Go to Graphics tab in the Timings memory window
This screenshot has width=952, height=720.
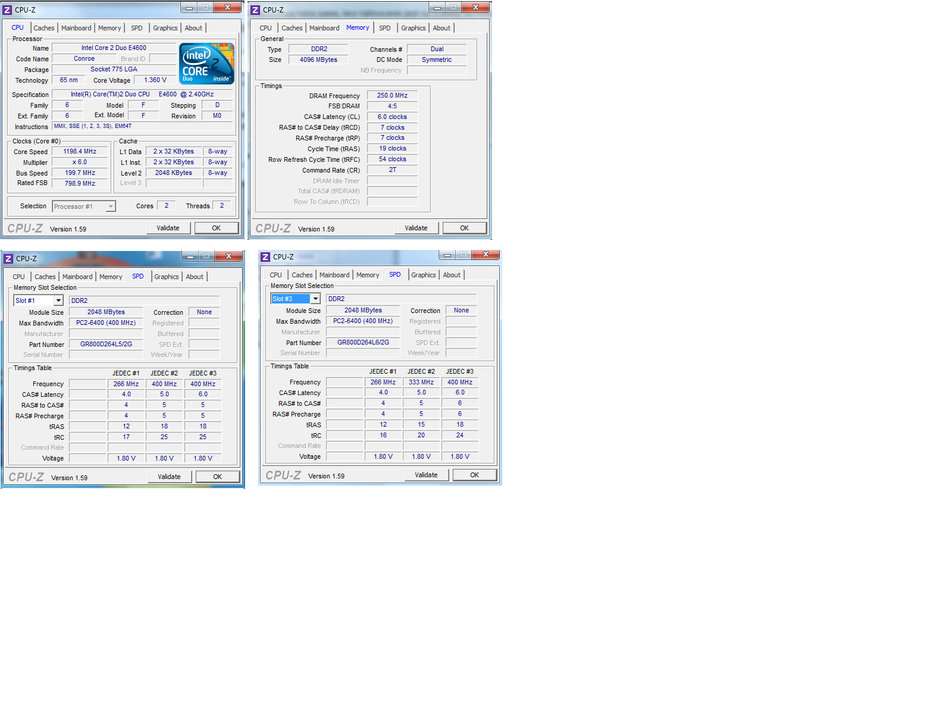[x=414, y=28]
